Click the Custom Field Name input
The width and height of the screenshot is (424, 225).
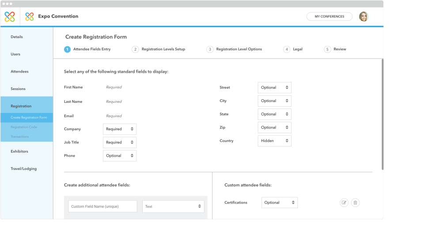click(102, 206)
